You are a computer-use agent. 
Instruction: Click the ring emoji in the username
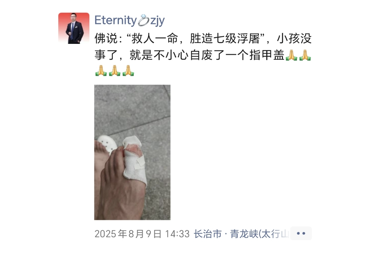tap(143, 20)
